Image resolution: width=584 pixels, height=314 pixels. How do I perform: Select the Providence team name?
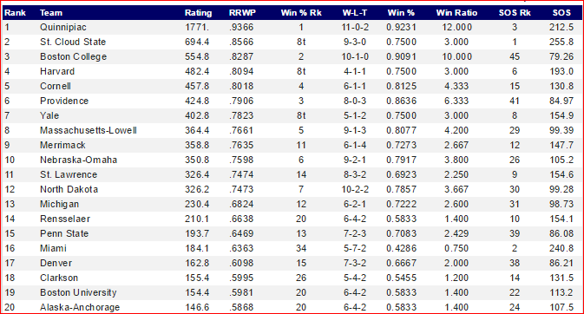pos(64,101)
